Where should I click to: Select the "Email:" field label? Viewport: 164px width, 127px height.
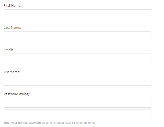pos(8,50)
